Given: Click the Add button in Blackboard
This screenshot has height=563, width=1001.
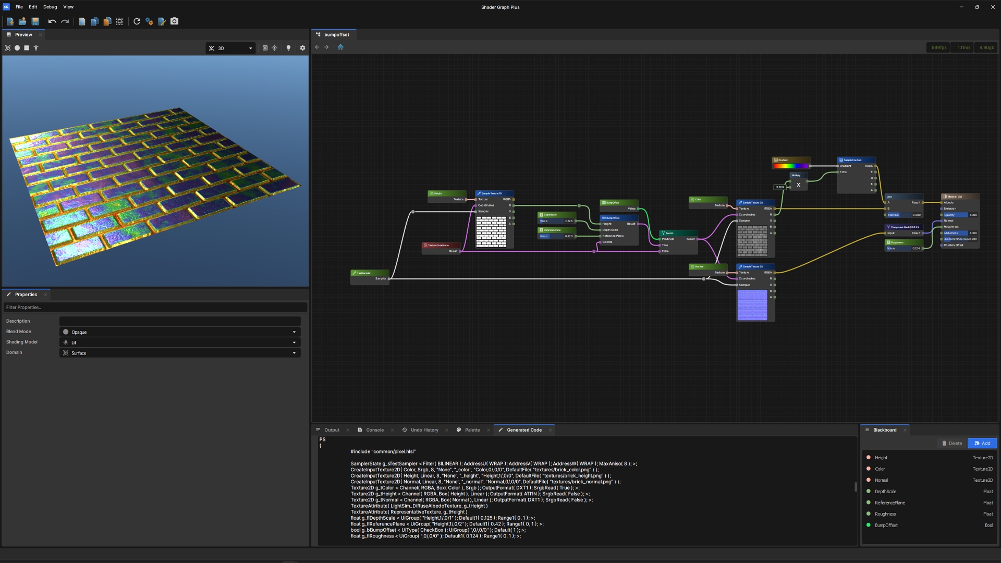Looking at the screenshot, I should pyautogui.click(x=982, y=443).
